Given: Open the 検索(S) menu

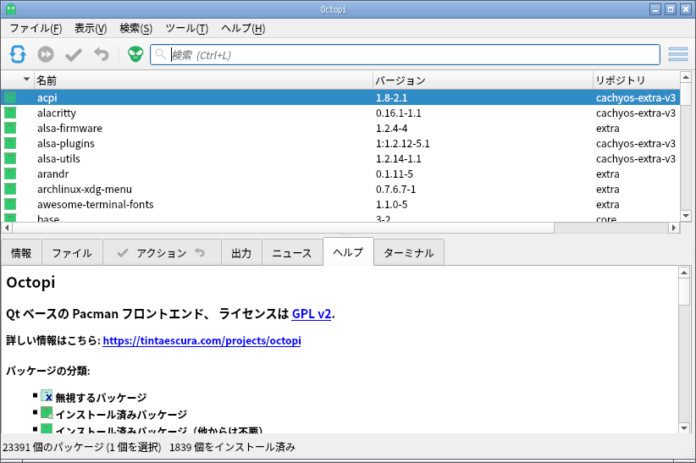Looking at the screenshot, I should (x=135, y=29).
